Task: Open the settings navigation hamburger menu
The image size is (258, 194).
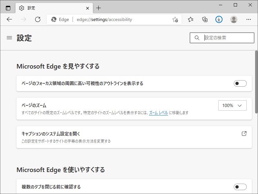Action: pyautogui.click(x=9, y=38)
